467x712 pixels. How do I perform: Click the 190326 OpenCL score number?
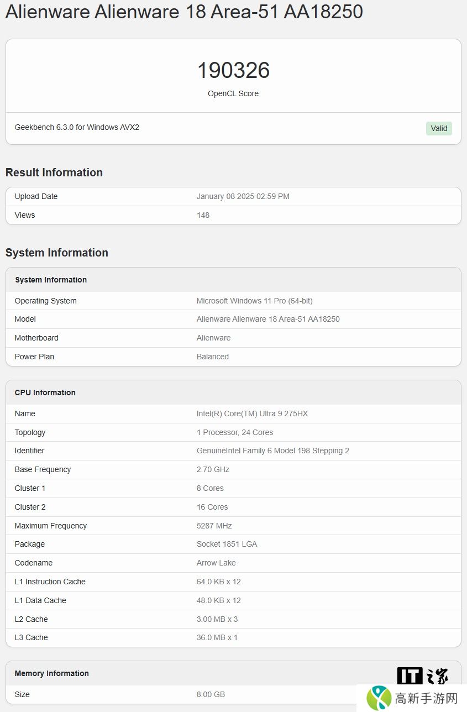click(233, 70)
